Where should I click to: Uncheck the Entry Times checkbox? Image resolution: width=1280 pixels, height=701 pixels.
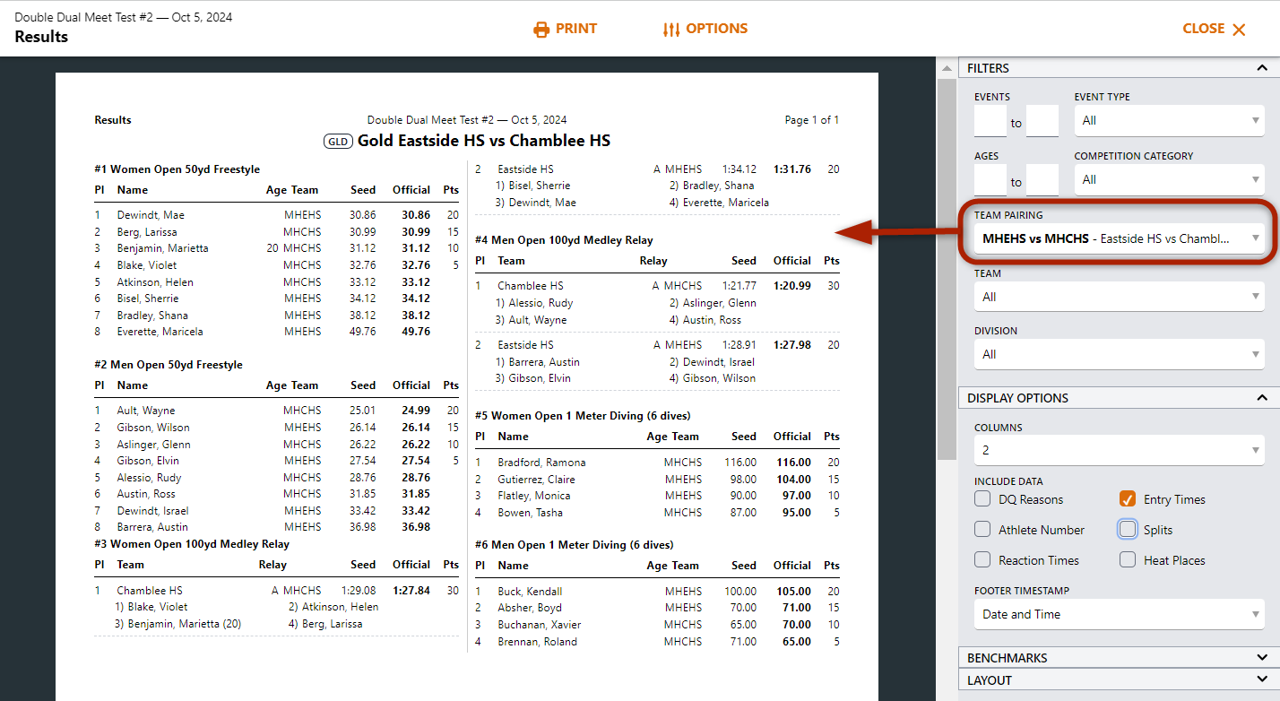[1128, 499]
